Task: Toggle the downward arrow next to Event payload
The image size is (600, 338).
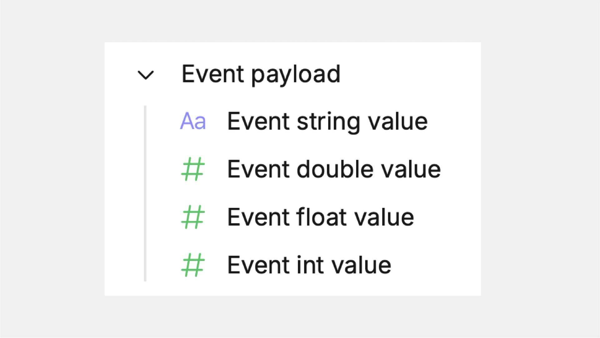Action: 146,75
